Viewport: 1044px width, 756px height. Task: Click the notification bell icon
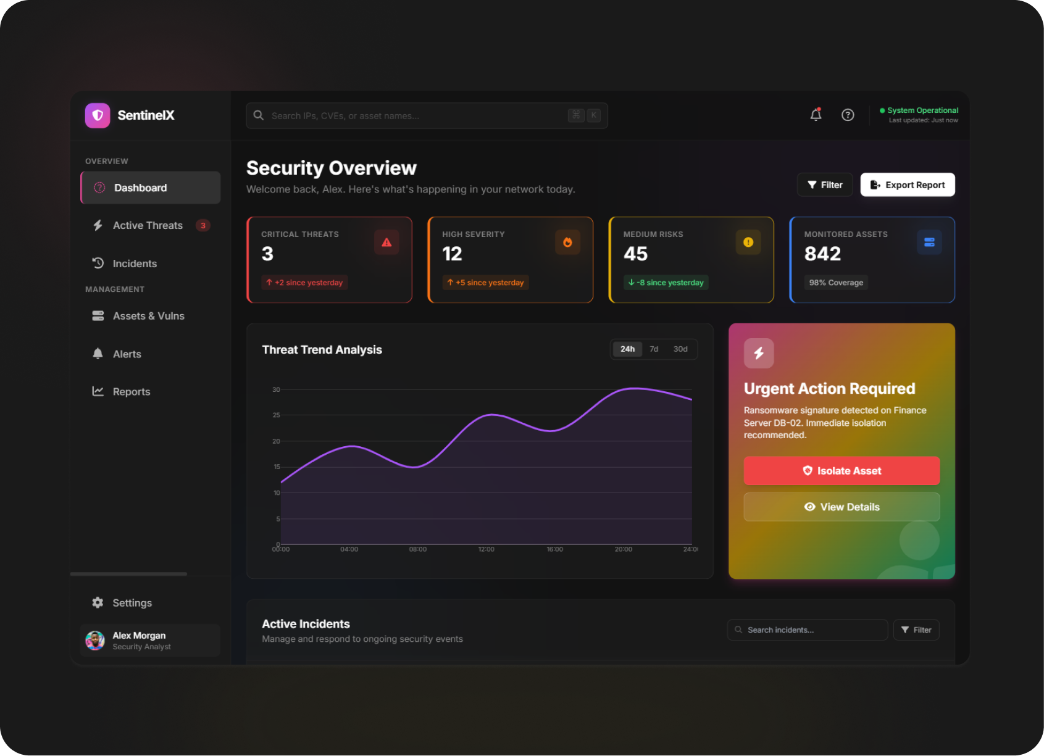point(816,115)
